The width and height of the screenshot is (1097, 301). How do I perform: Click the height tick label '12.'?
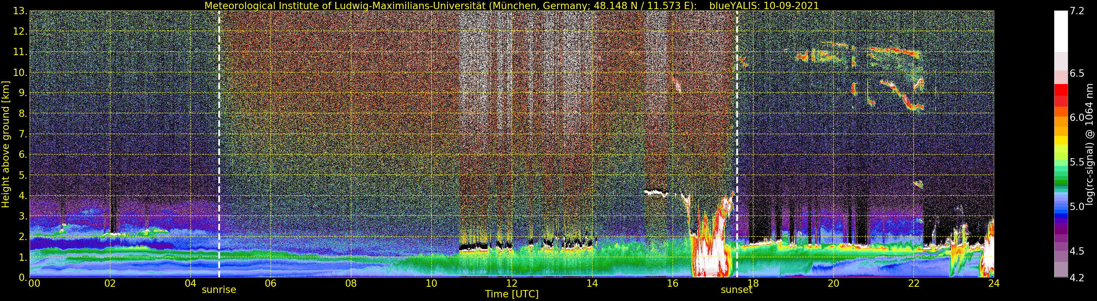pyautogui.click(x=20, y=31)
